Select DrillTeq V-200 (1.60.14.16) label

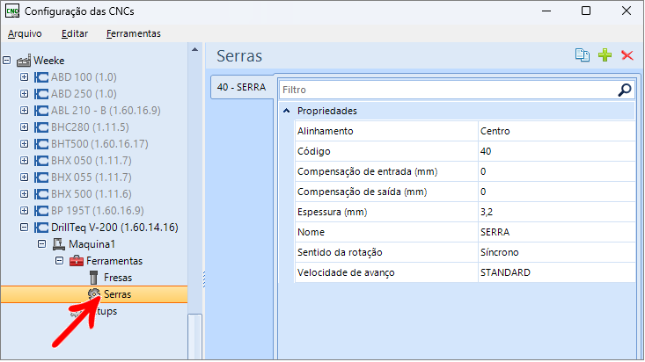pos(114,228)
